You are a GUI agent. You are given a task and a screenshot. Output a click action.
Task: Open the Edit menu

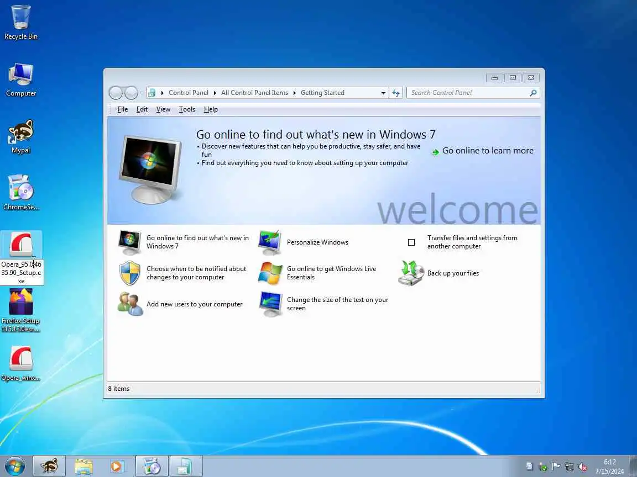click(142, 109)
